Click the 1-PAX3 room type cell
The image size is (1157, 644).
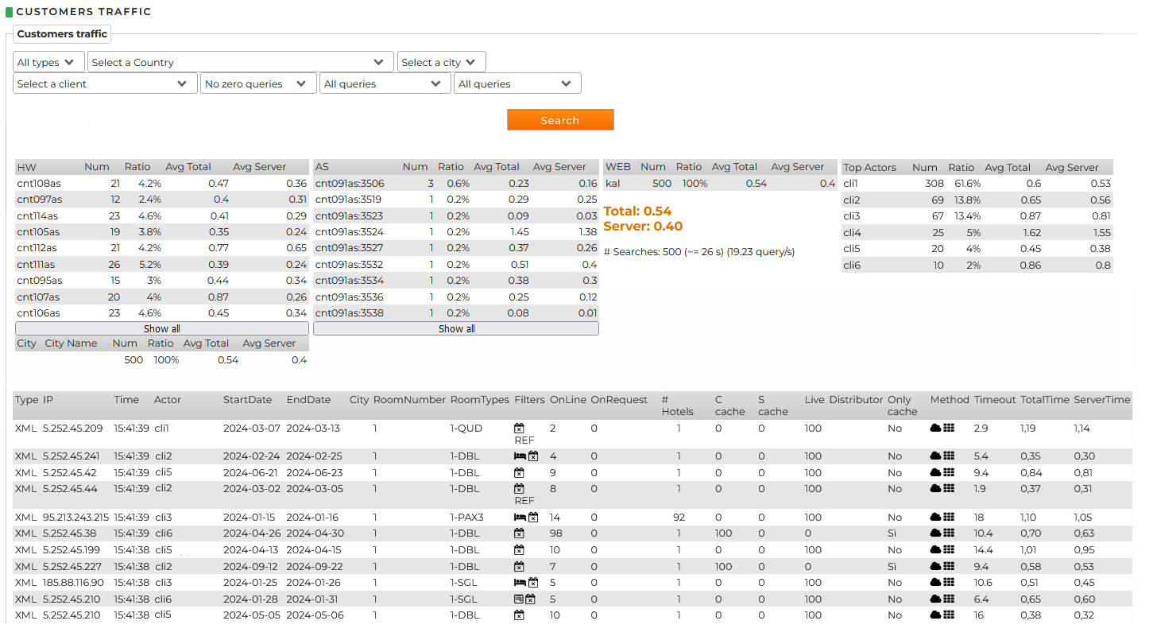(x=467, y=517)
